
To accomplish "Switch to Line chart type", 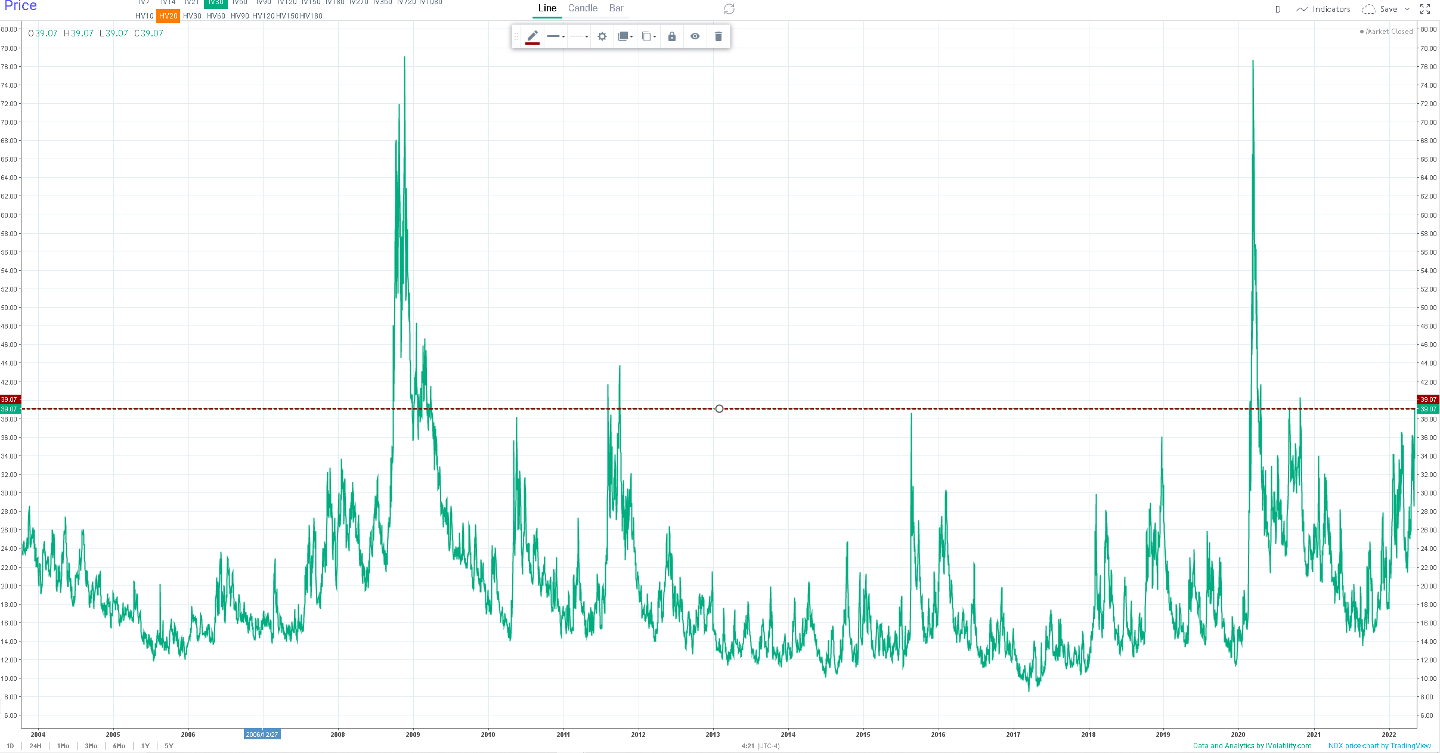I will click(547, 8).
